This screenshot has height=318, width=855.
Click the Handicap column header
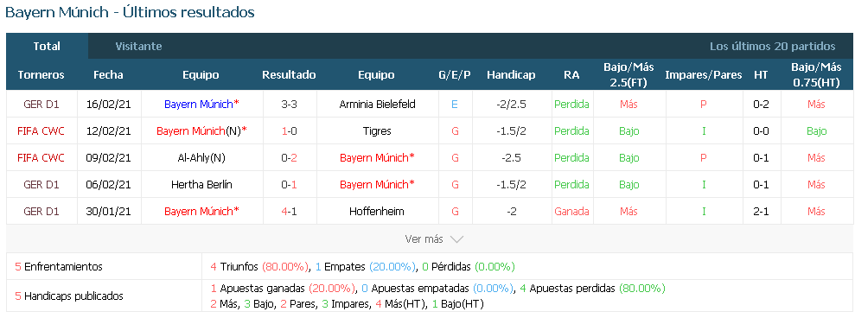[x=511, y=74]
